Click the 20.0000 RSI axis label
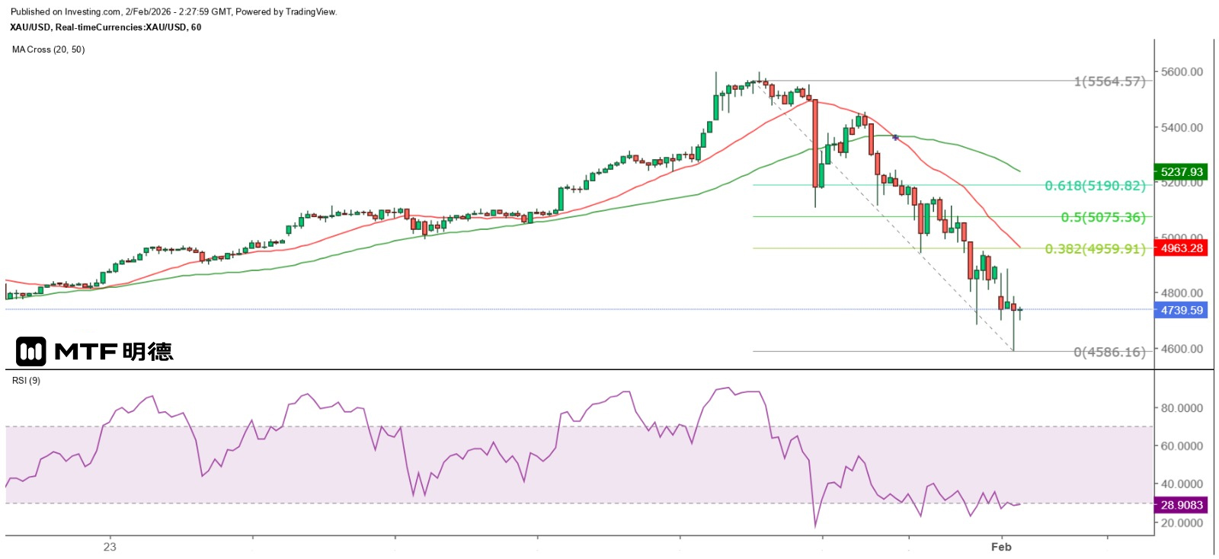This screenshot has width=1219, height=559. click(1182, 523)
